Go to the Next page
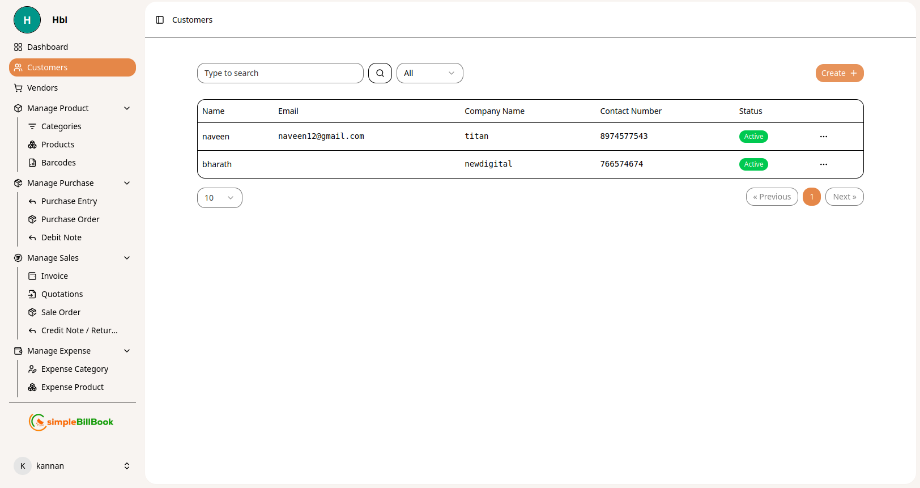The image size is (920, 488). click(x=844, y=197)
